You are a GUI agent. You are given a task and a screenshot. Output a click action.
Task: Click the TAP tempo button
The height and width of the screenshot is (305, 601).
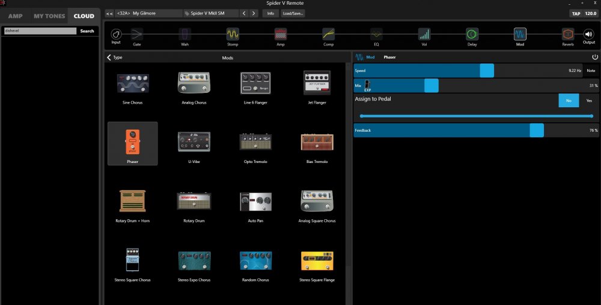pyautogui.click(x=576, y=13)
